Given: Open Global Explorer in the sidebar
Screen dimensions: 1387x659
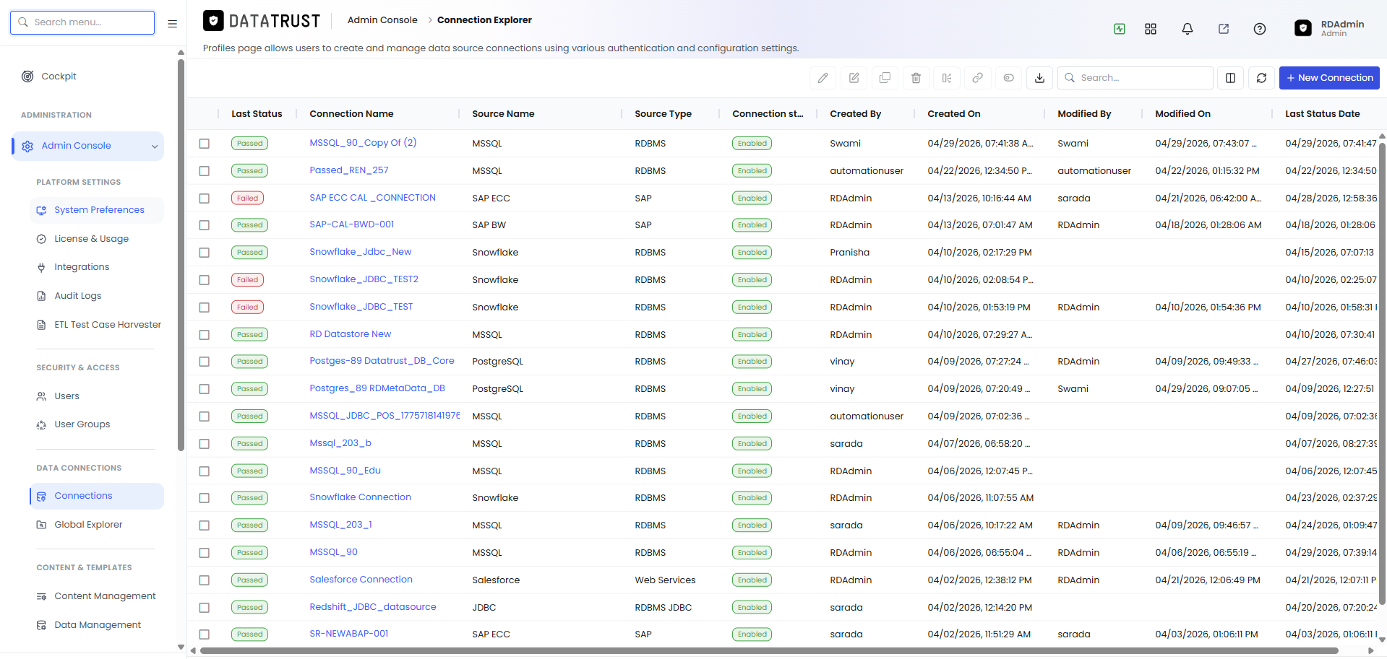Looking at the screenshot, I should (x=88, y=525).
